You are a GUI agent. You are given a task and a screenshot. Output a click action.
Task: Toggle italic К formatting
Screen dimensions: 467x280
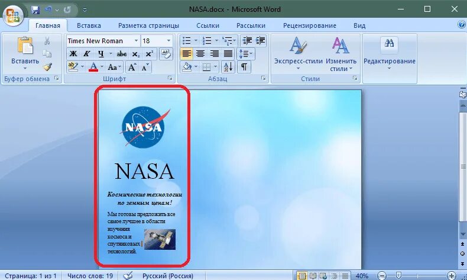tap(87, 54)
